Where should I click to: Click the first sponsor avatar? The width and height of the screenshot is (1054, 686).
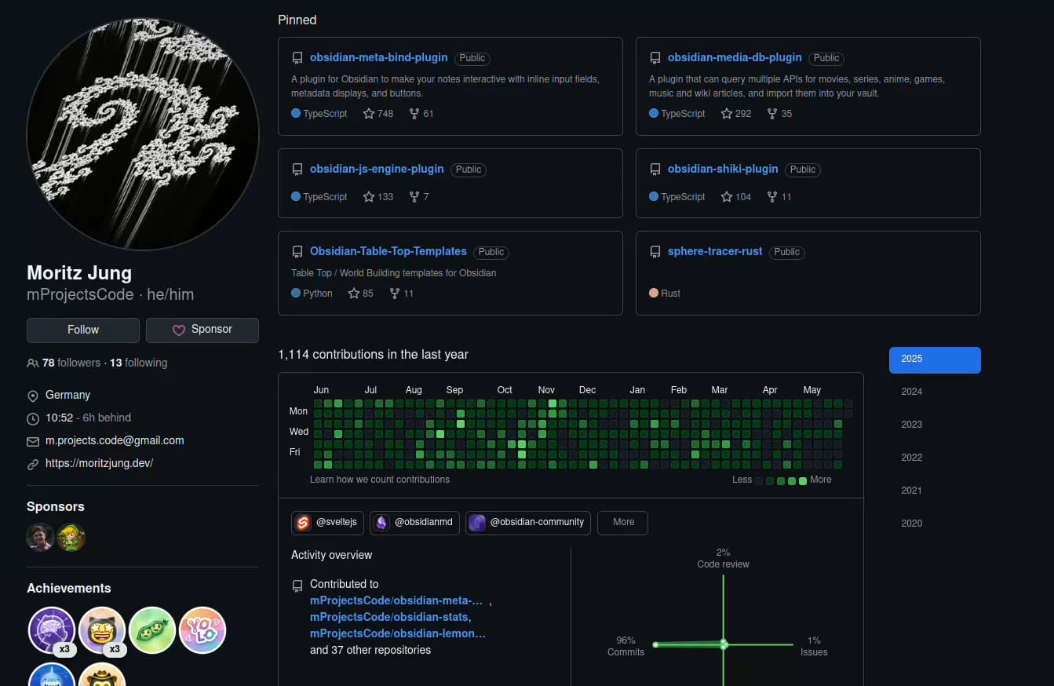[x=40, y=538]
